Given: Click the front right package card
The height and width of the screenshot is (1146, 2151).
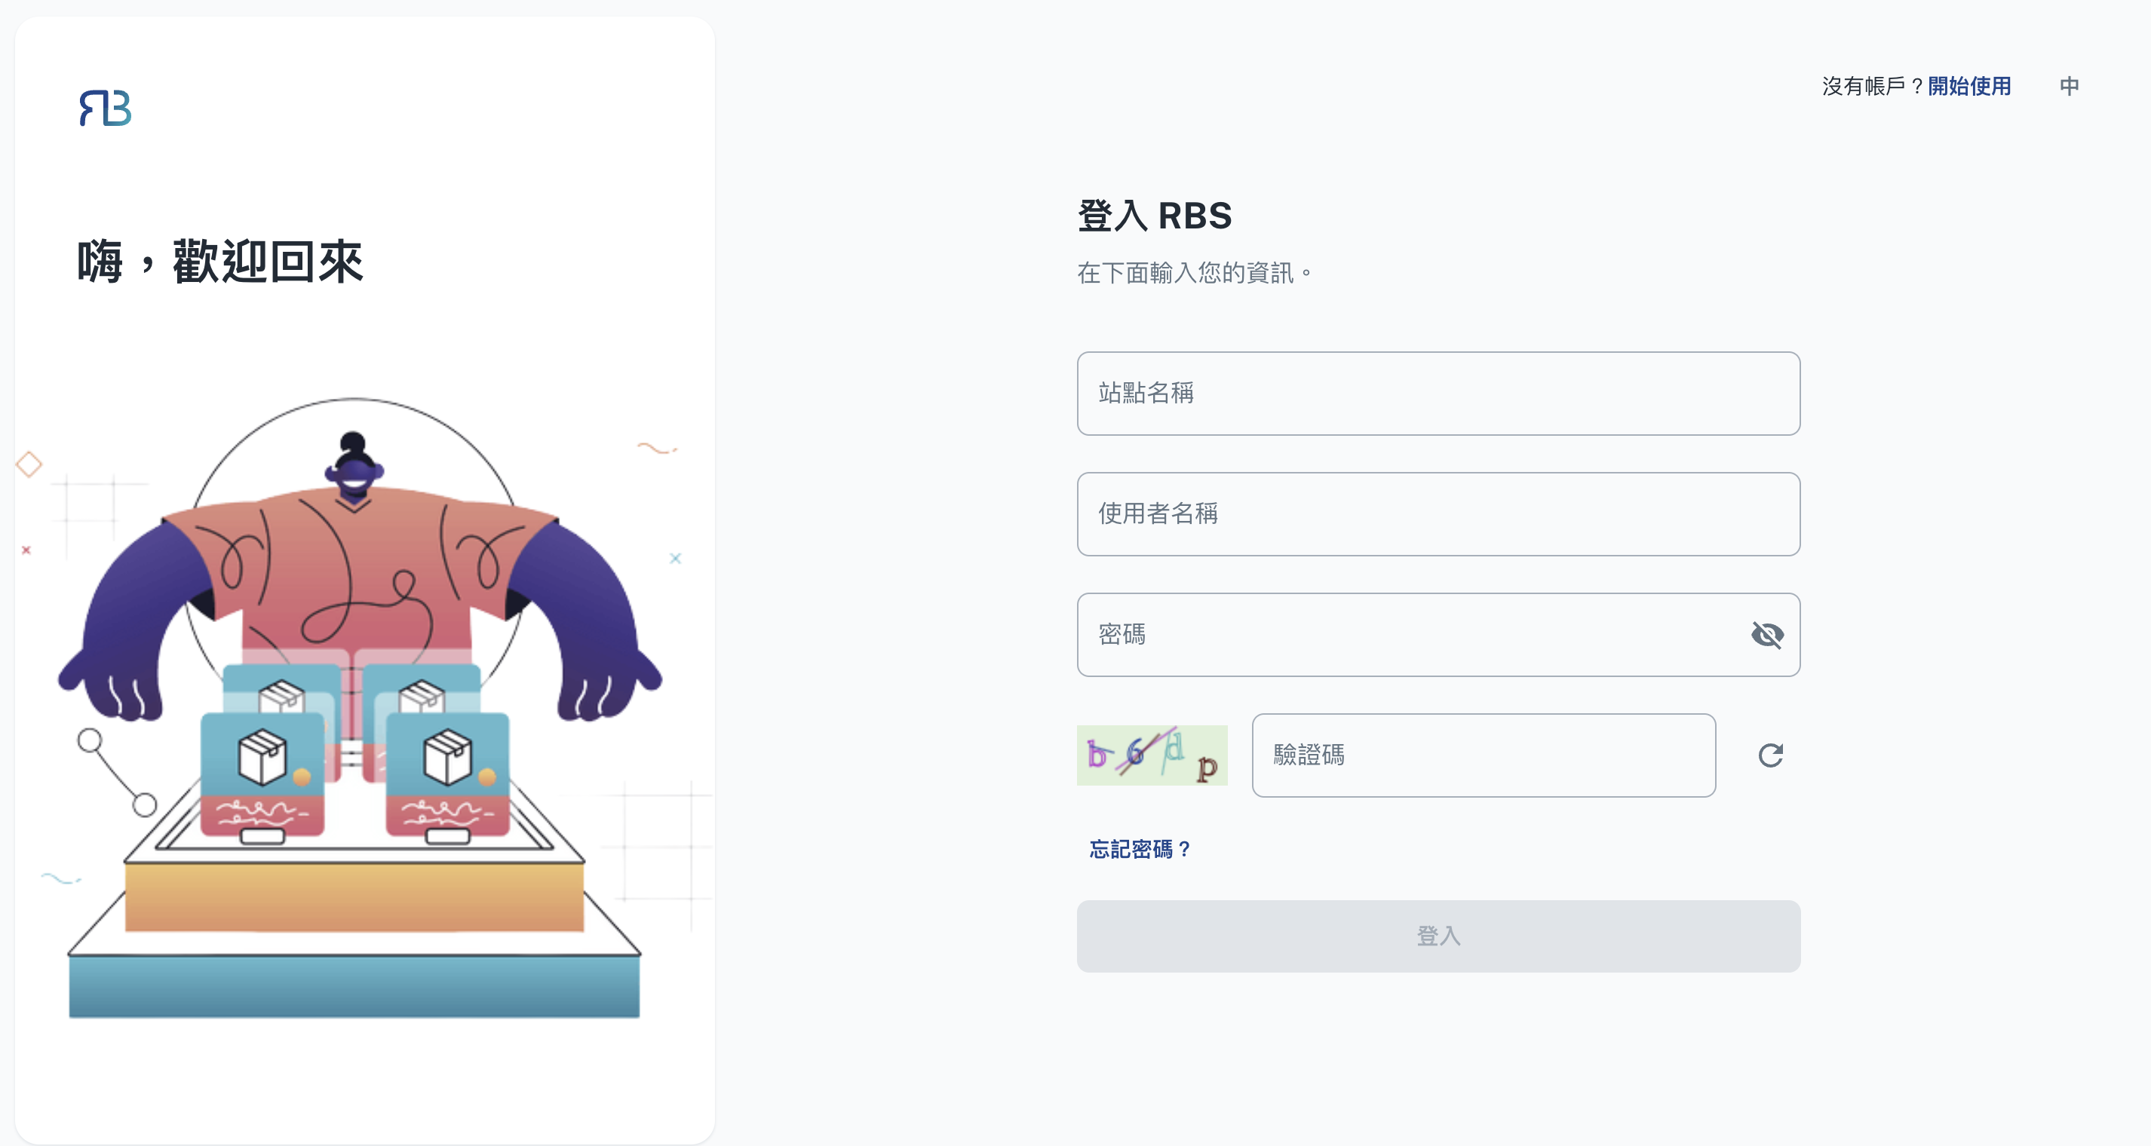Looking at the screenshot, I should tap(447, 772).
